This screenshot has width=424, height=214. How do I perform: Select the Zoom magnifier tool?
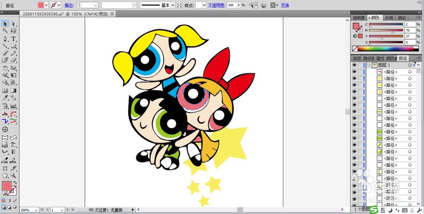(x=13, y=176)
